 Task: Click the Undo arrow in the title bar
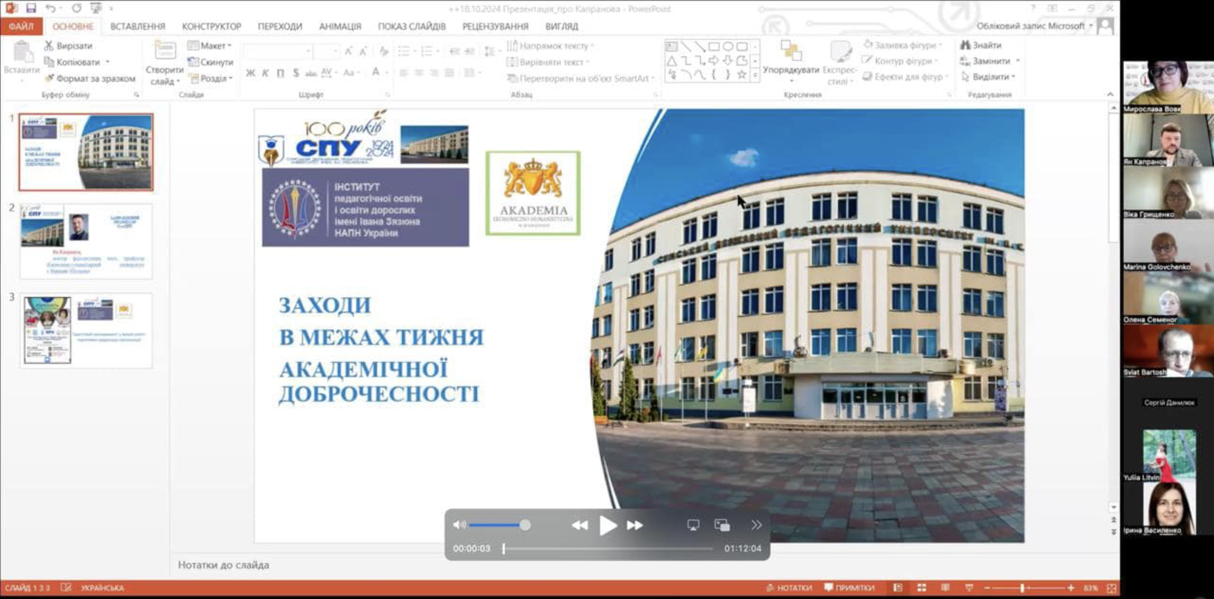pyautogui.click(x=51, y=8)
